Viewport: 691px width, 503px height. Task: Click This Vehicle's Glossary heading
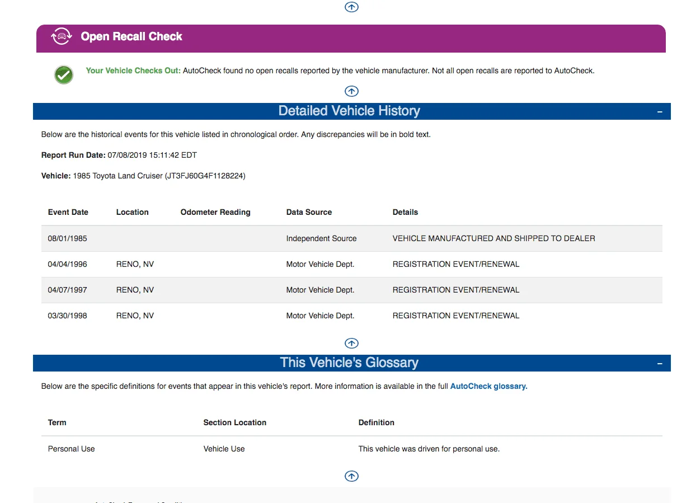point(349,363)
